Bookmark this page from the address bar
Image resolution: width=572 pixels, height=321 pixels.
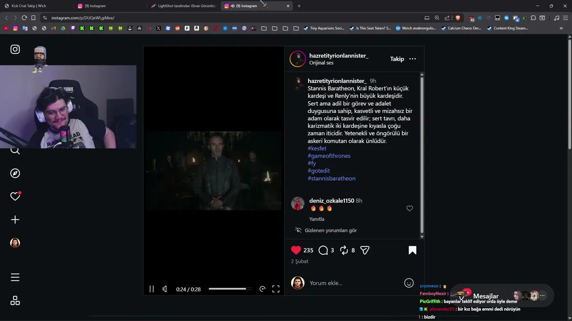[x=33, y=18]
